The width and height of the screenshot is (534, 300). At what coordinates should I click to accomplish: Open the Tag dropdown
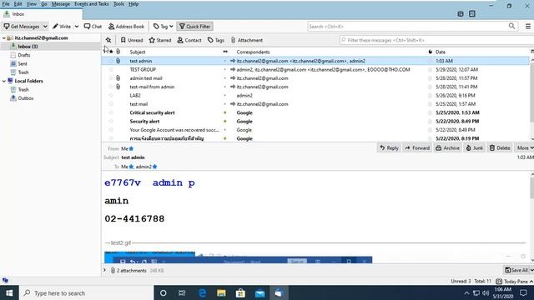pyautogui.click(x=164, y=26)
